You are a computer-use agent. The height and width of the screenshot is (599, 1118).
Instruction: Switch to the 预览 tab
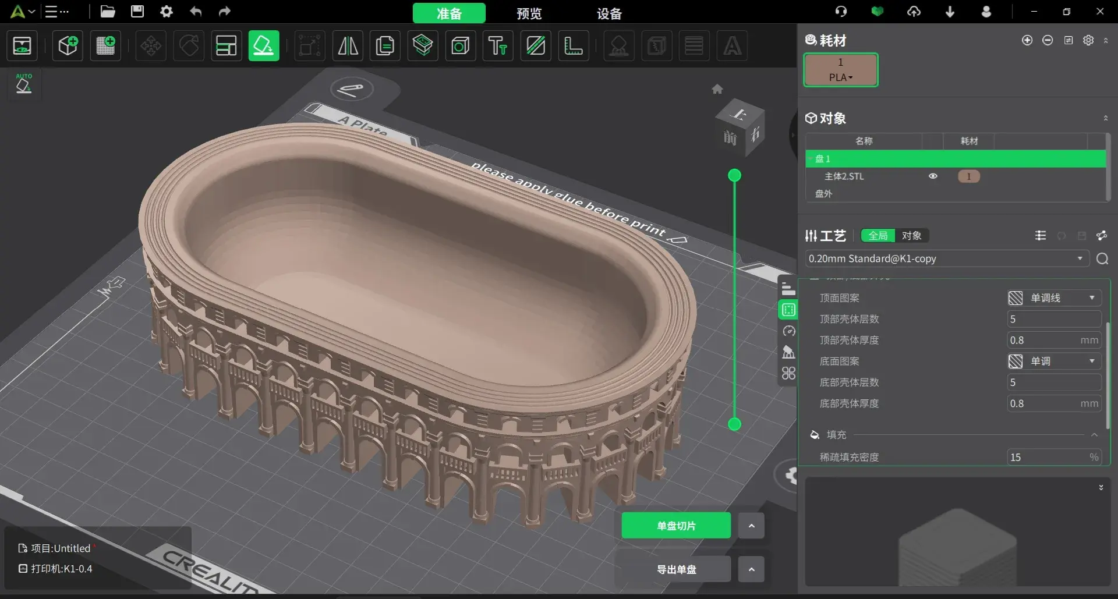[529, 13]
